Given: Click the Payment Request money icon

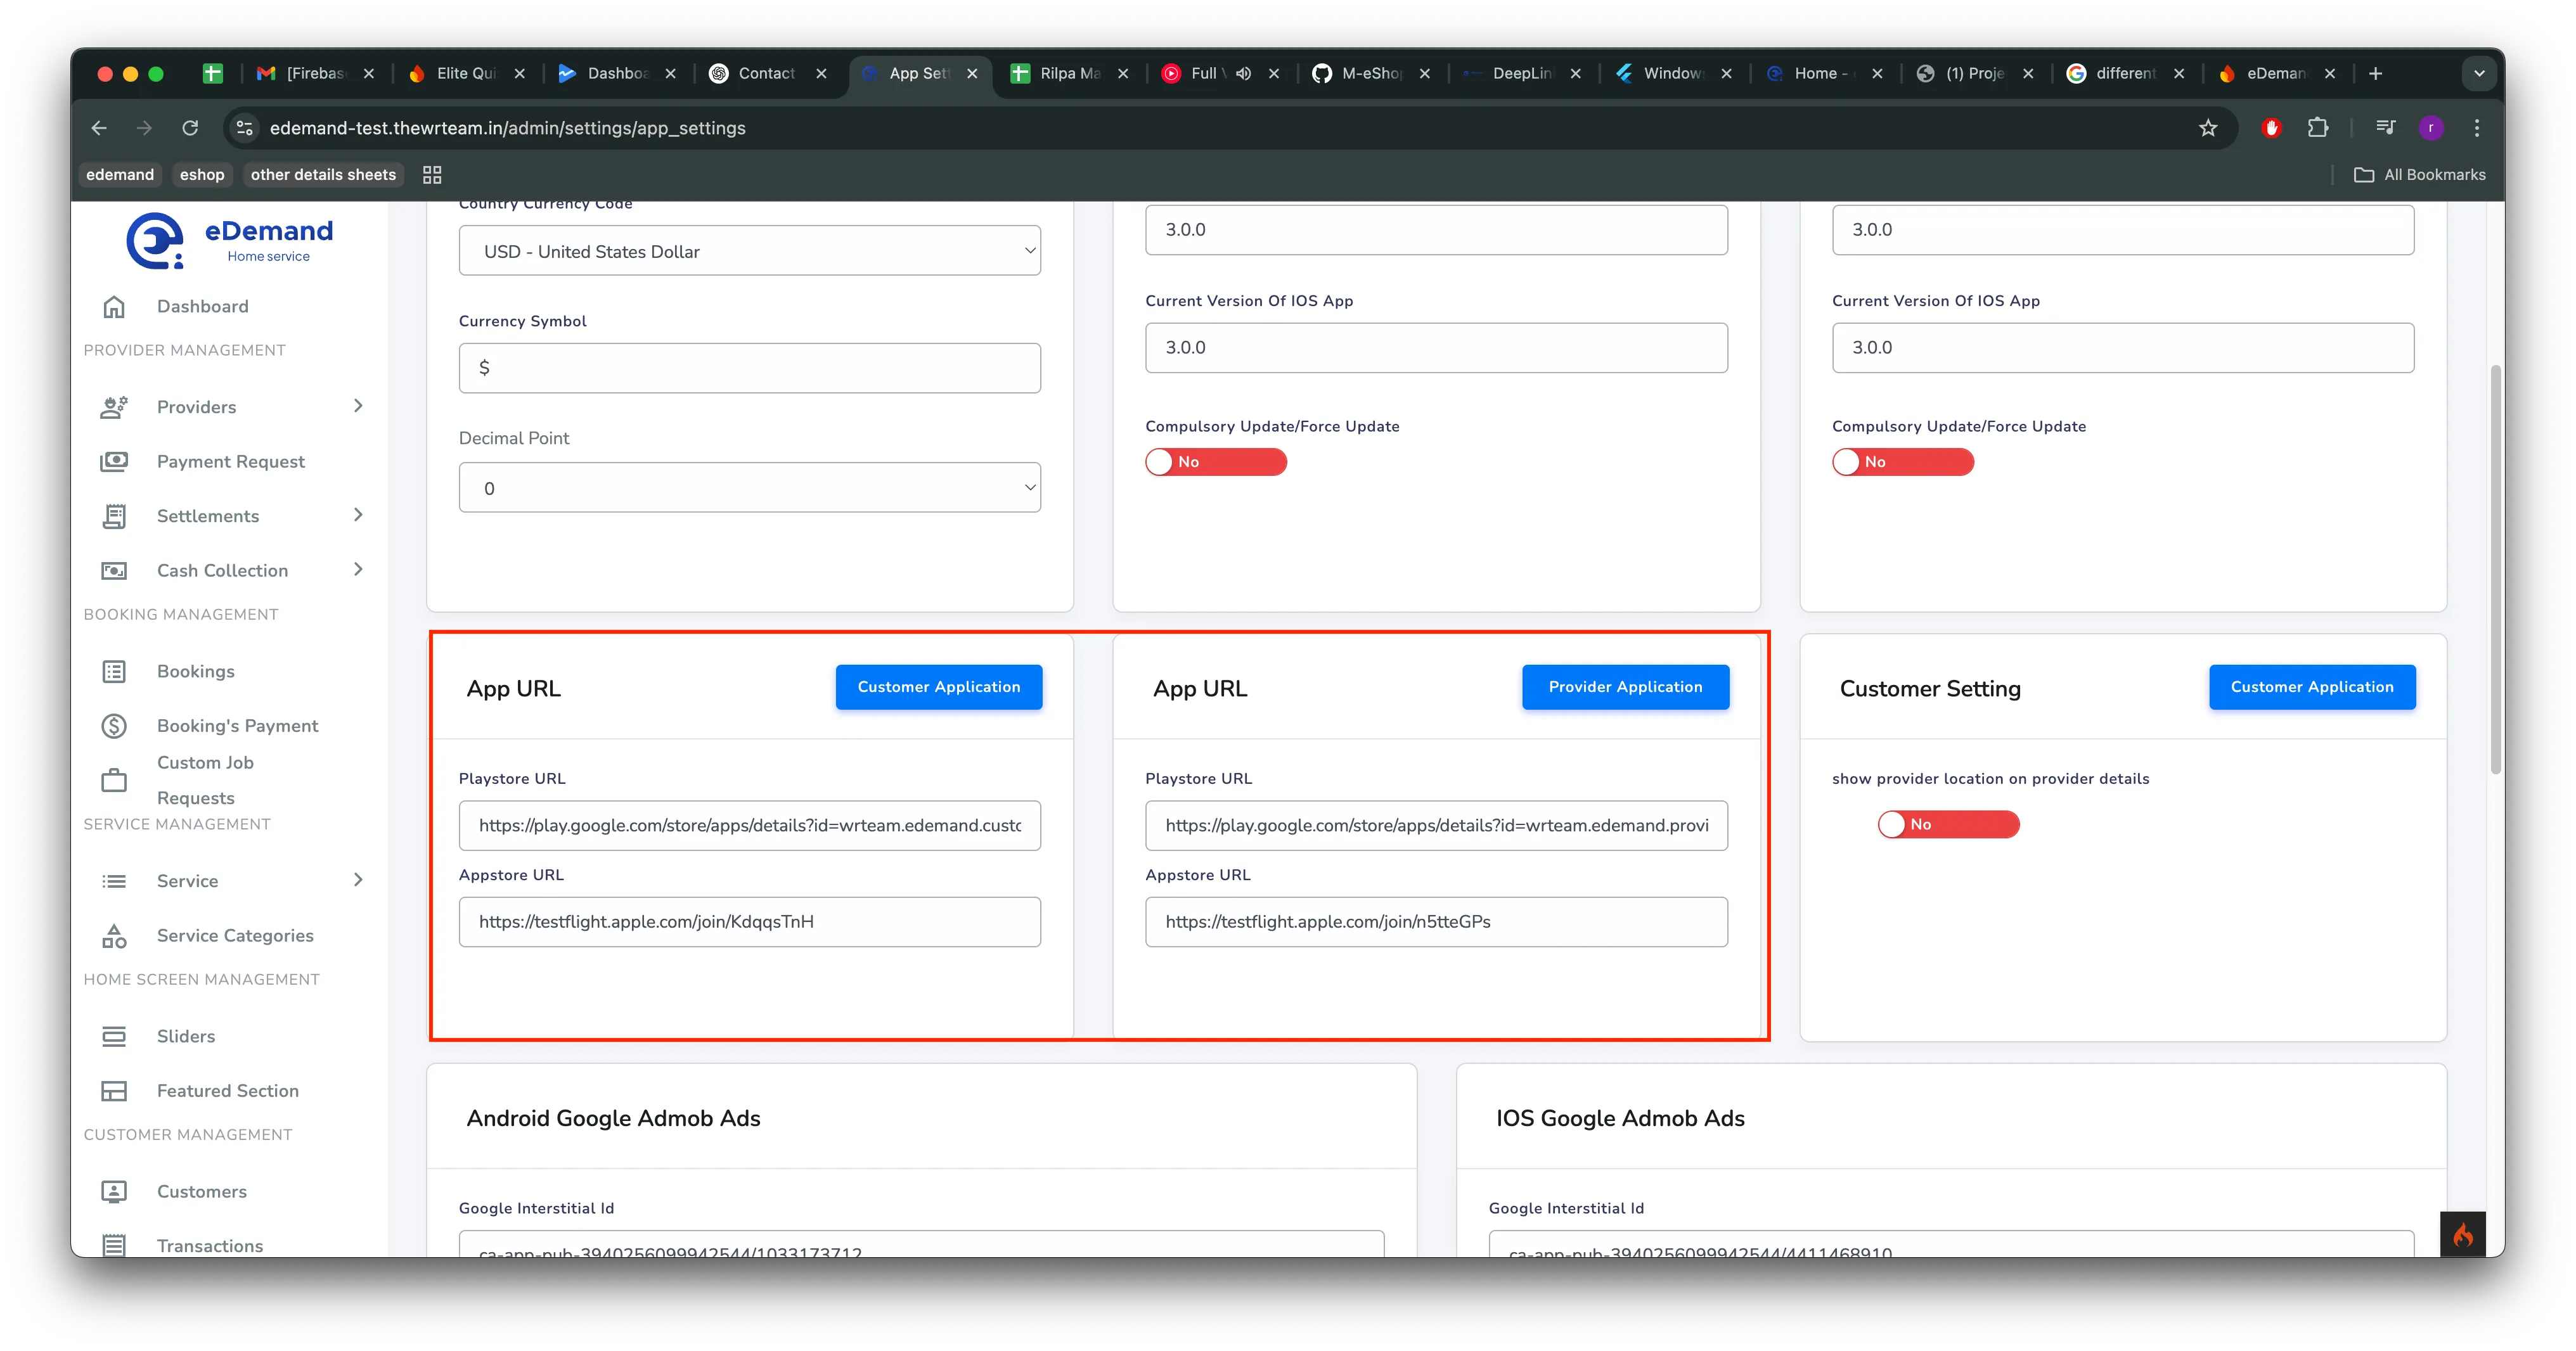Looking at the screenshot, I should 114,461.
